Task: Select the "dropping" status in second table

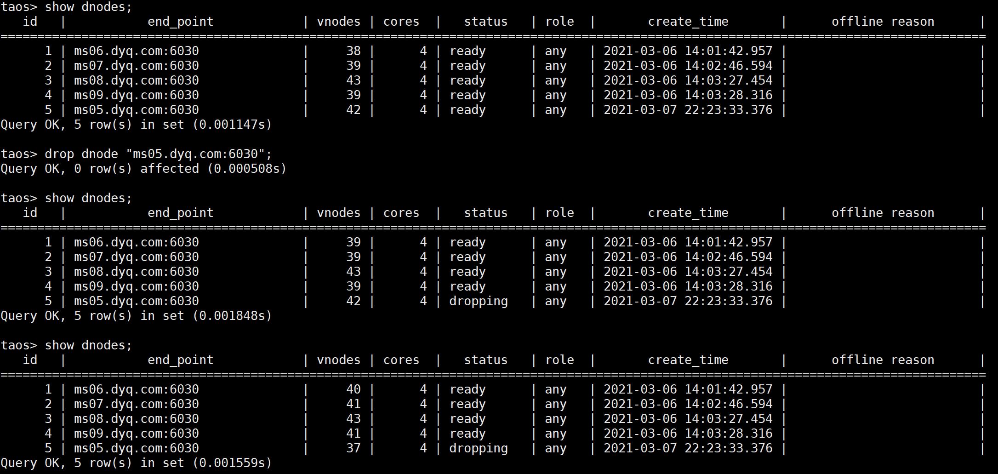Action: pyautogui.click(x=478, y=301)
